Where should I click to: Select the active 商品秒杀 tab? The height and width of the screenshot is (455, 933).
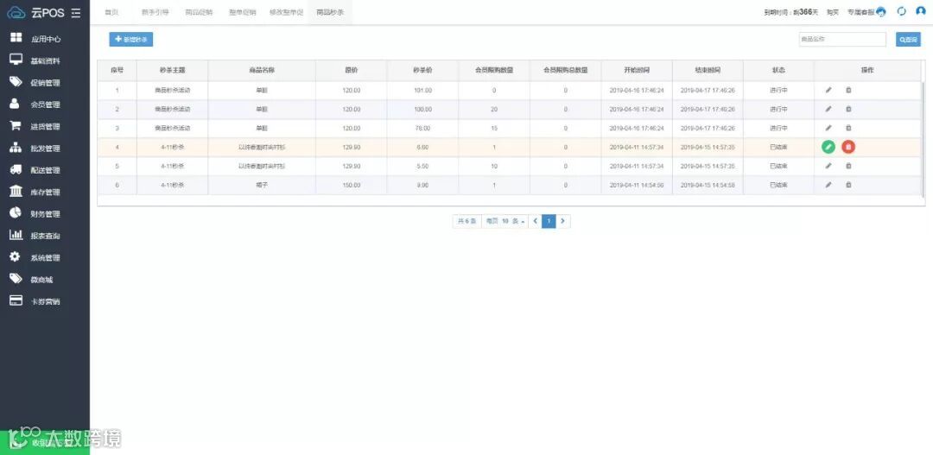(330, 12)
